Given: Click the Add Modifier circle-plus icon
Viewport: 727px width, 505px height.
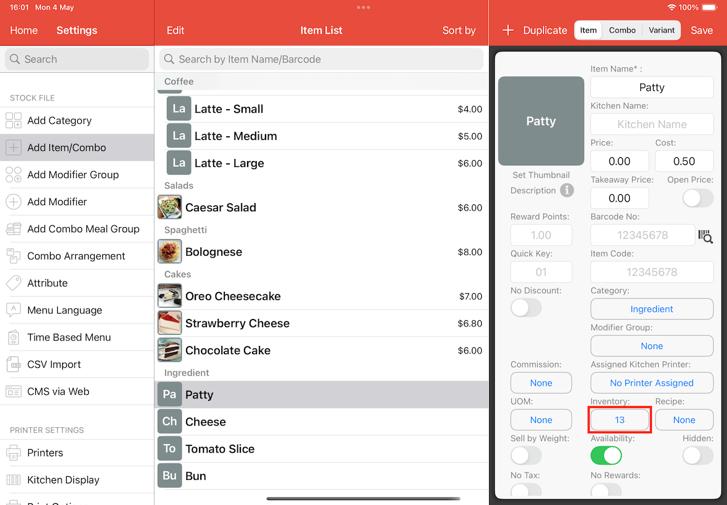Looking at the screenshot, I should pos(14,201).
